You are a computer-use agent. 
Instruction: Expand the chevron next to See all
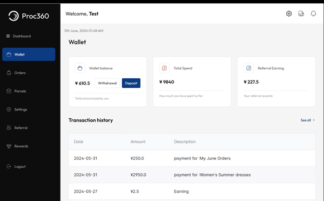pos(313,120)
